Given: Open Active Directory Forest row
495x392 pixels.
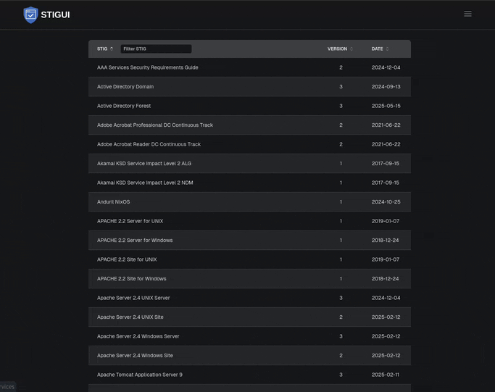Looking at the screenshot, I should 249,106.
